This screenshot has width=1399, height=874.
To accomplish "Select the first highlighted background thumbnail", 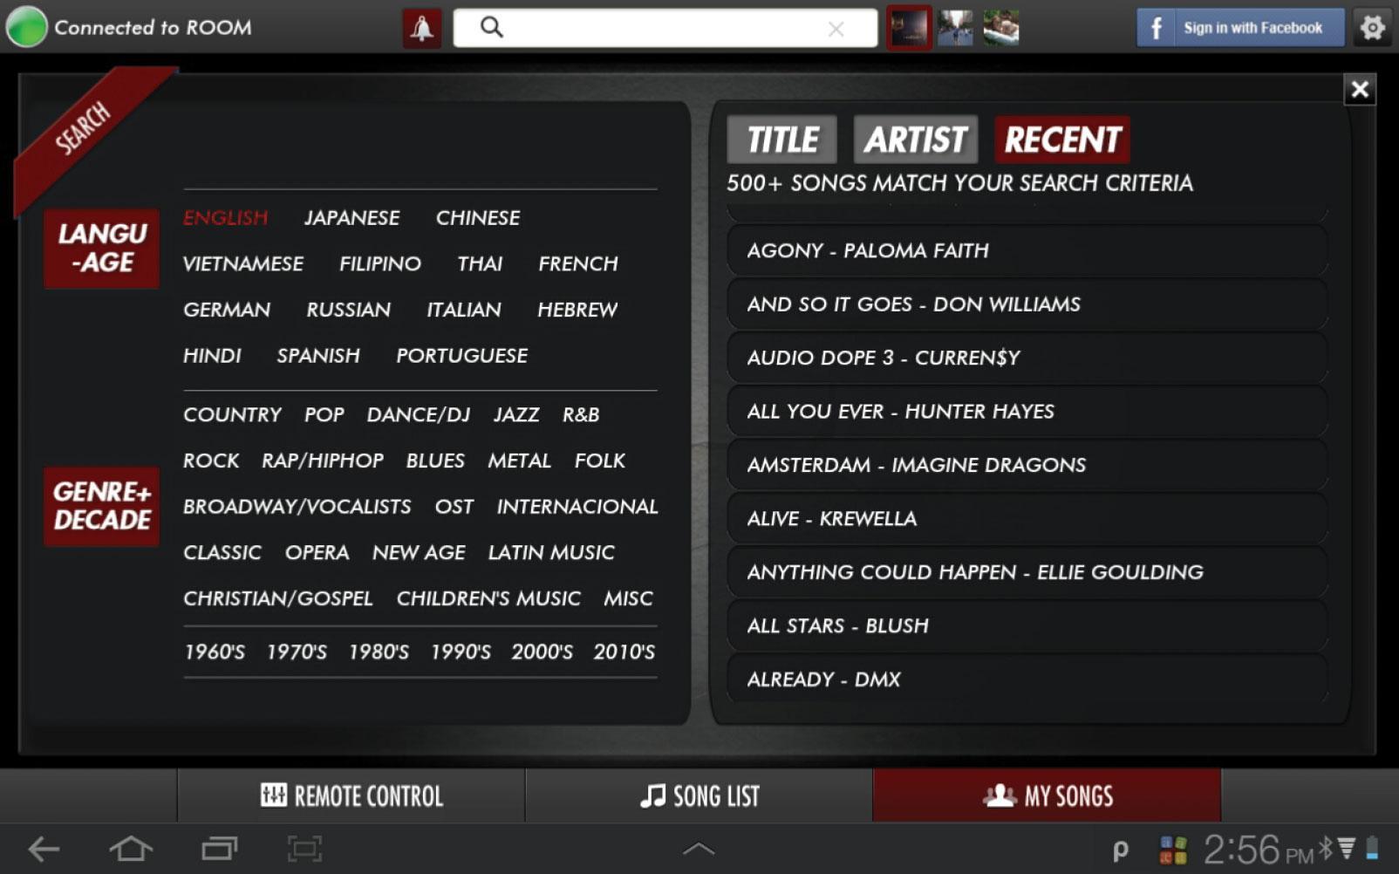I will (909, 28).
